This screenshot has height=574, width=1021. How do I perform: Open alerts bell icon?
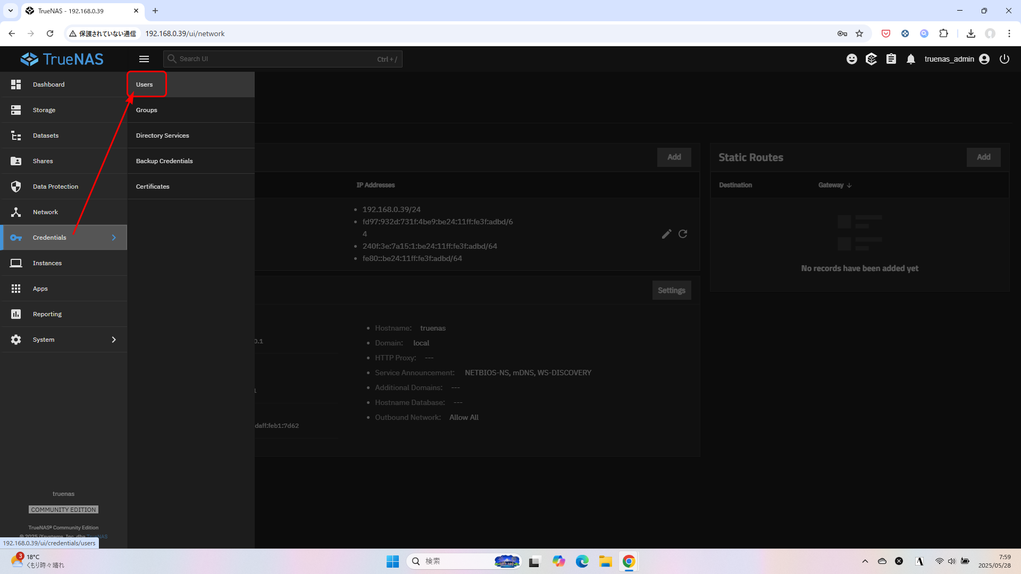point(911,59)
